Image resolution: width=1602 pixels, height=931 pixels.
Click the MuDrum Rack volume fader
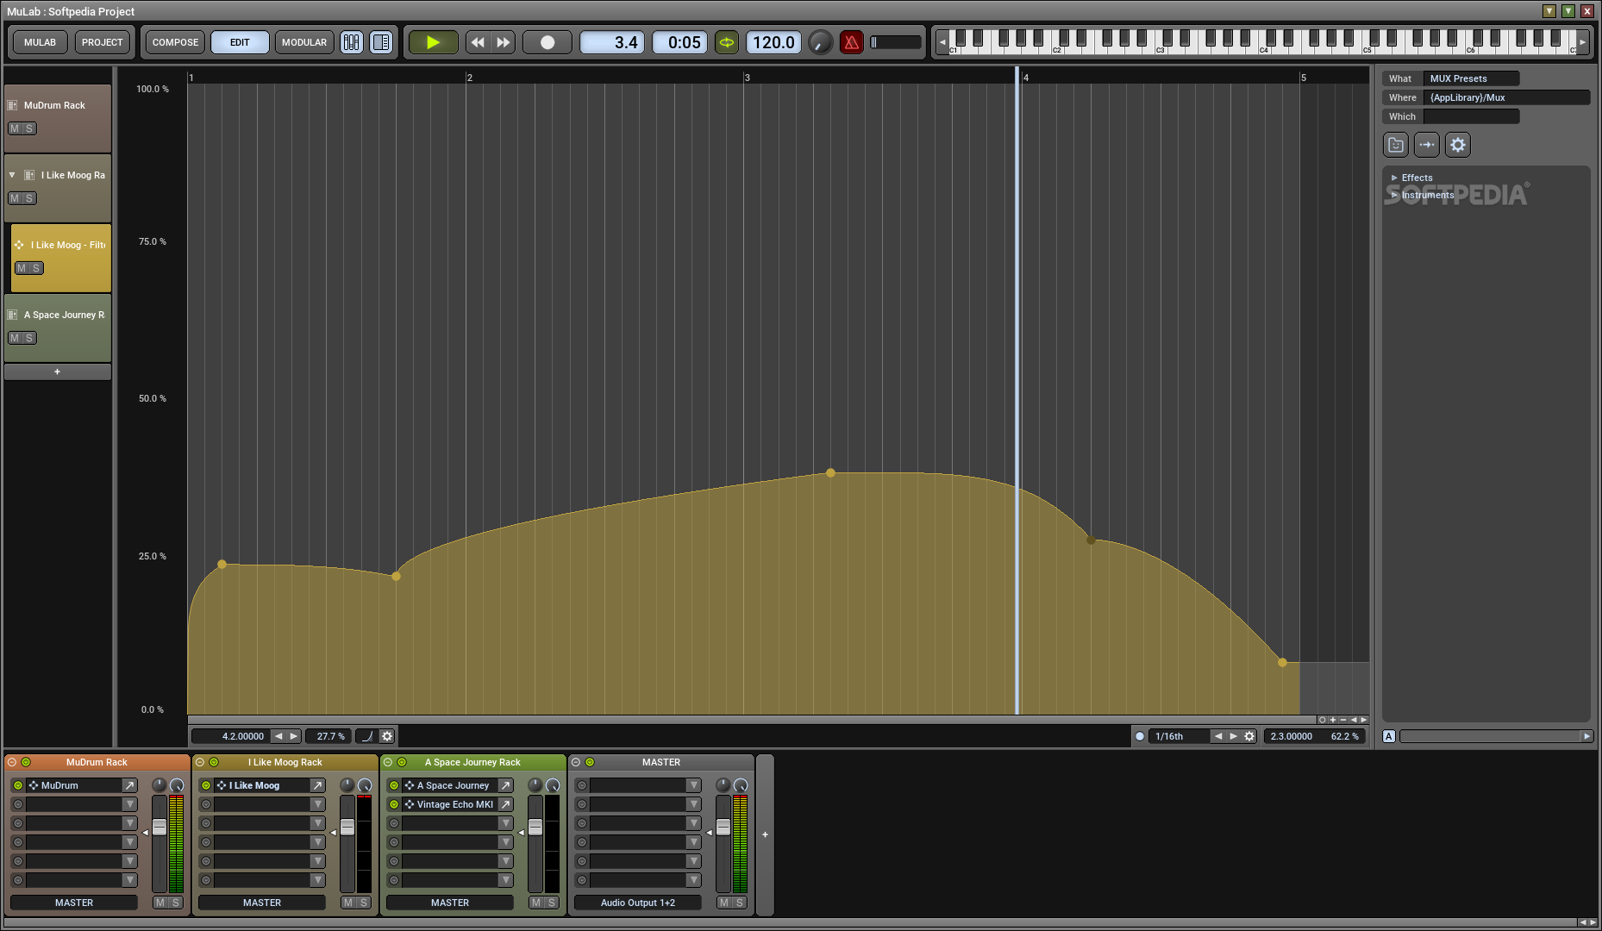pyautogui.click(x=160, y=827)
